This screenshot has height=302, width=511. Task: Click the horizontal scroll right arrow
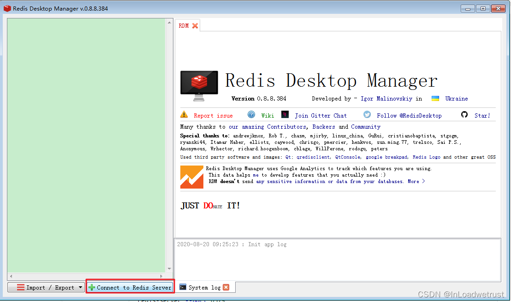tap(161, 276)
